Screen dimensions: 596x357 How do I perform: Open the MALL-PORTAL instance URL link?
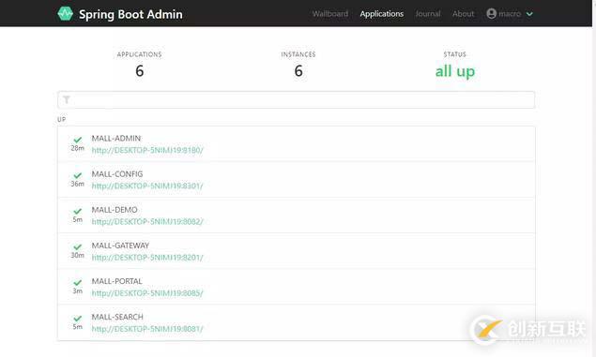(x=147, y=293)
